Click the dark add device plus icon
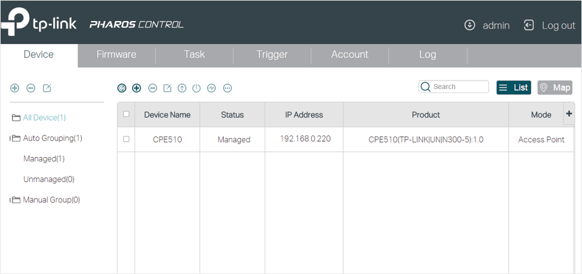This screenshot has height=274, width=582. click(x=136, y=88)
